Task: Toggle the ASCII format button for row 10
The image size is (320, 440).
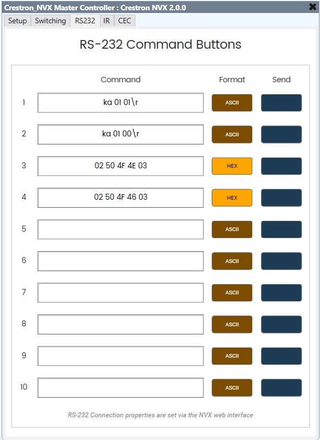Action: click(x=232, y=388)
